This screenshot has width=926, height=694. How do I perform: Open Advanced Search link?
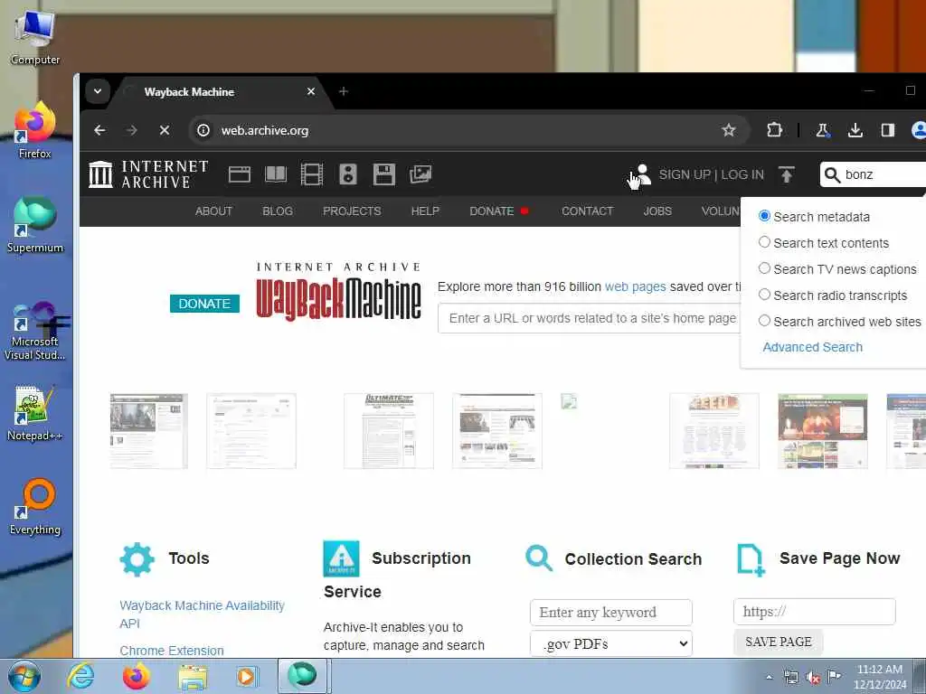(x=812, y=347)
